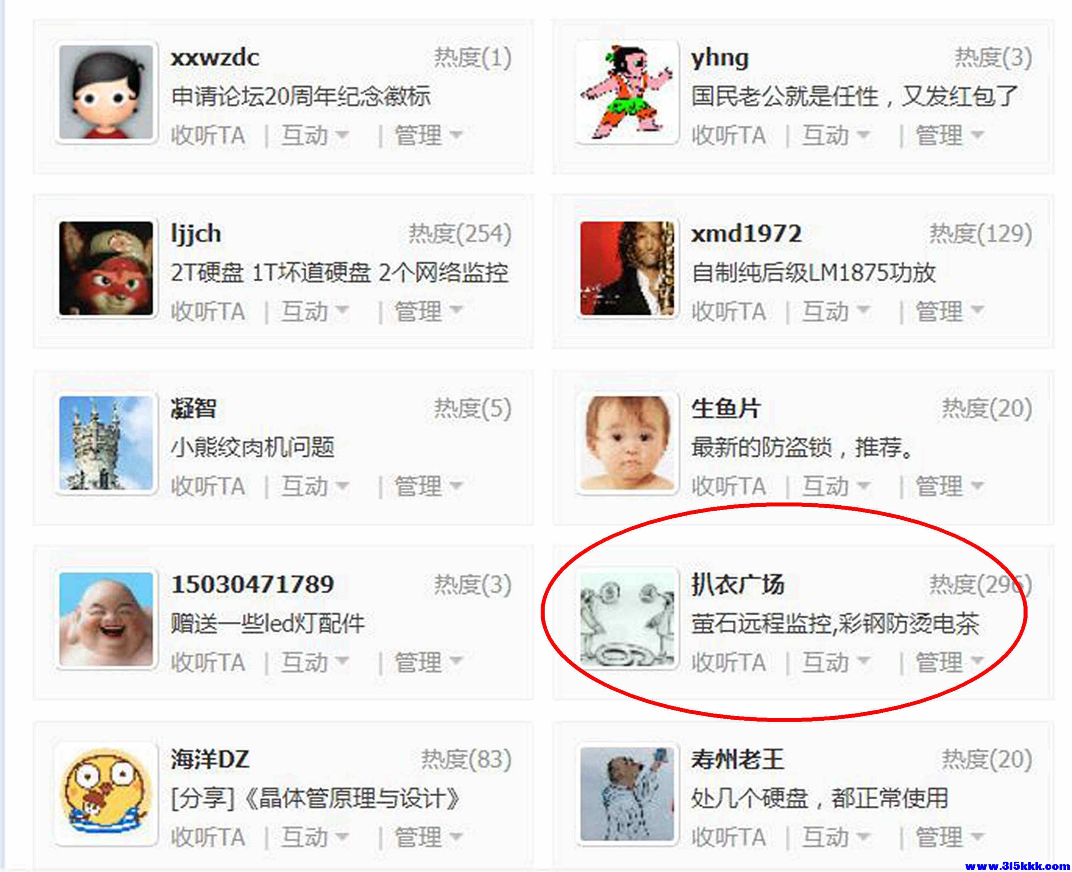Click 收听TA under 海洋DZ
This screenshot has width=1072, height=872.
[x=208, y=837]
